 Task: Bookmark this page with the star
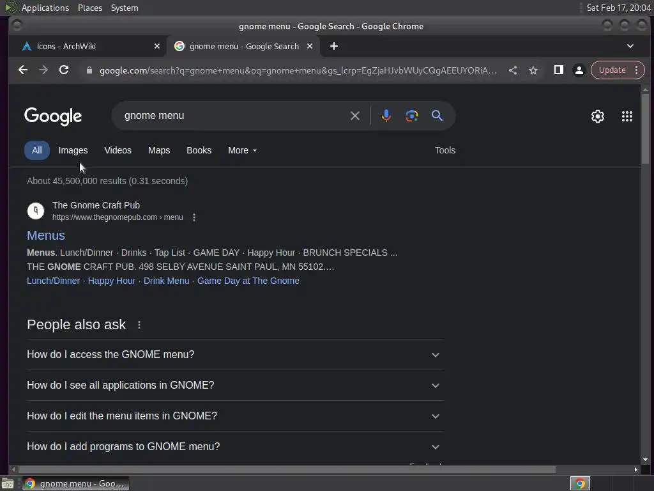(x=533, y=70)
